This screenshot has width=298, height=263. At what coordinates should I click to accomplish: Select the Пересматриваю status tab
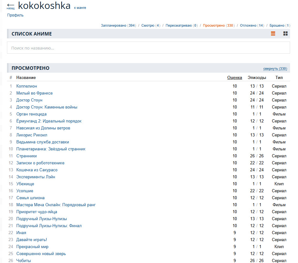coord(181,25)
